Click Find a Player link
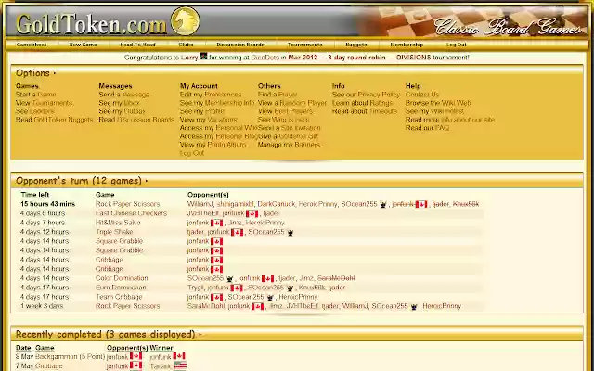This screenshot has width=594, height=371. [x=278, y=95]
